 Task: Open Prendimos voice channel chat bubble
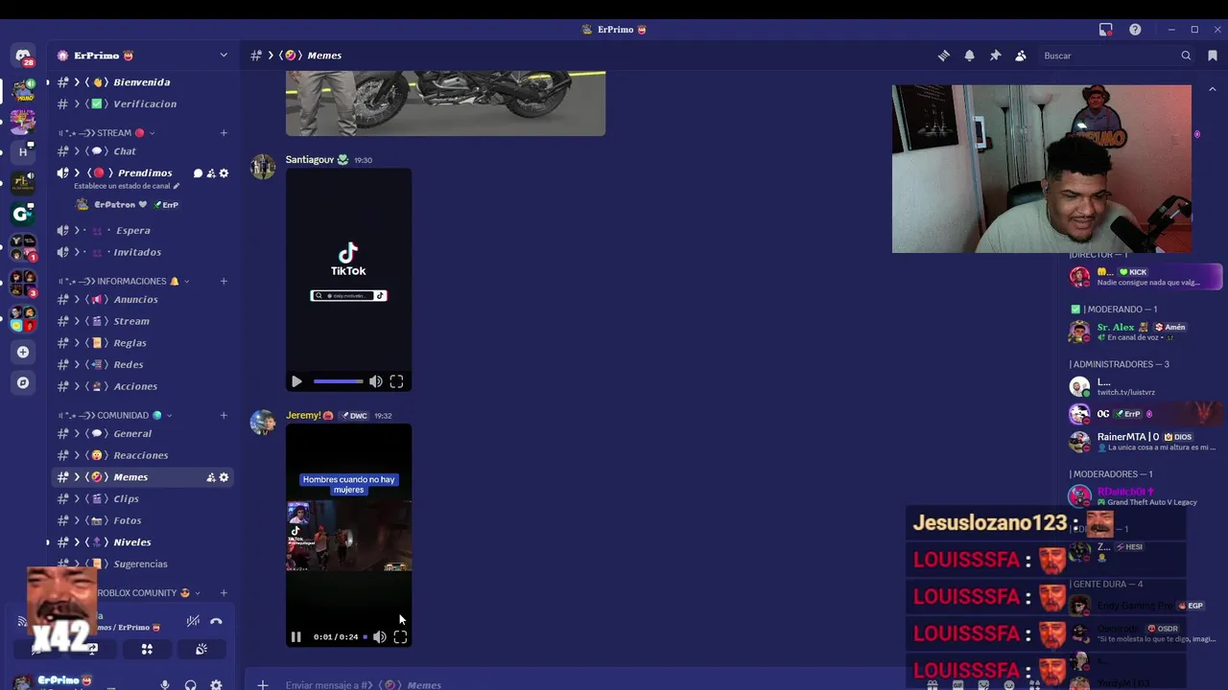click(198, 173)
